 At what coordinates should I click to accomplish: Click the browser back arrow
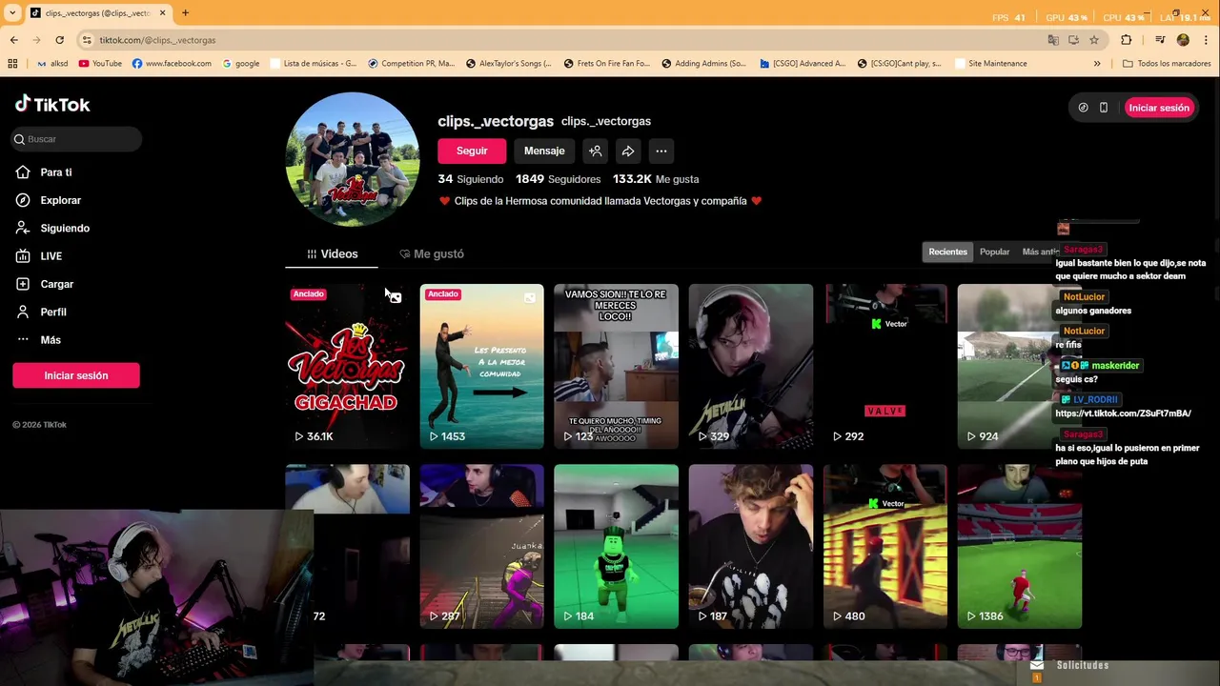pos(14,40)
